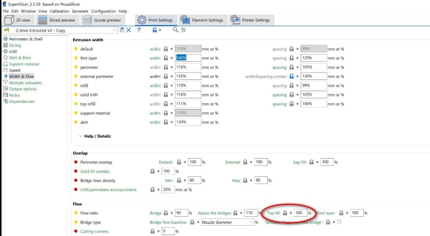Open the Printer Settings tab

tap(250, 20)
